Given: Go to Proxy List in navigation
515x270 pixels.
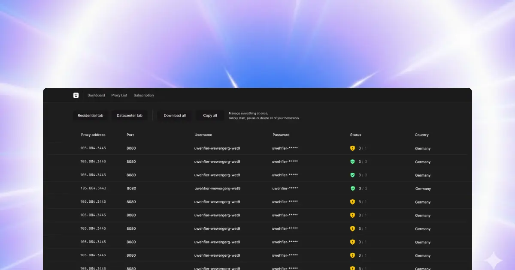Looking at the screenshot, I should [x=119, y=96].
